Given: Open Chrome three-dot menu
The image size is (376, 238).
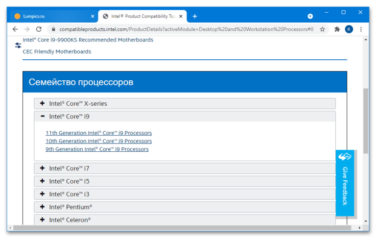Looking at the screenshot, I should pos(361,29).
